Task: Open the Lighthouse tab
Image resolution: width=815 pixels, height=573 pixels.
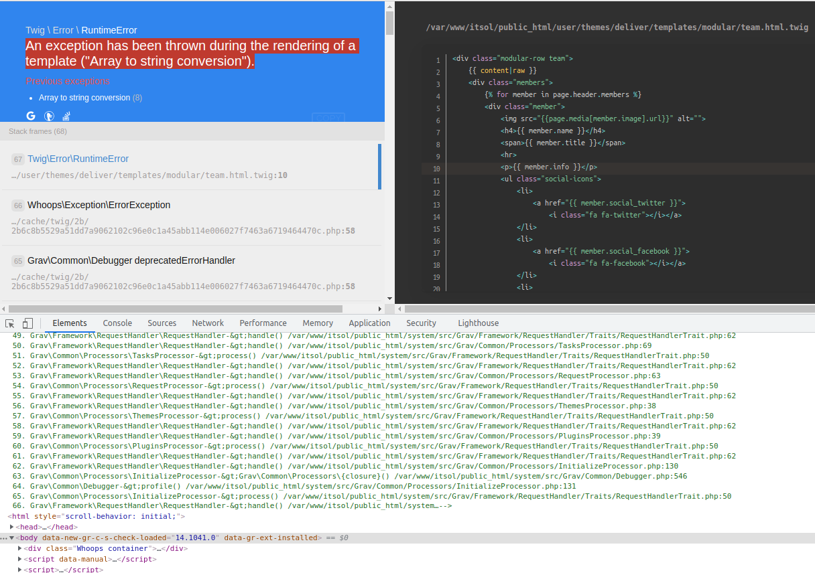Action: pyautogui.click(x=478, y=323)
